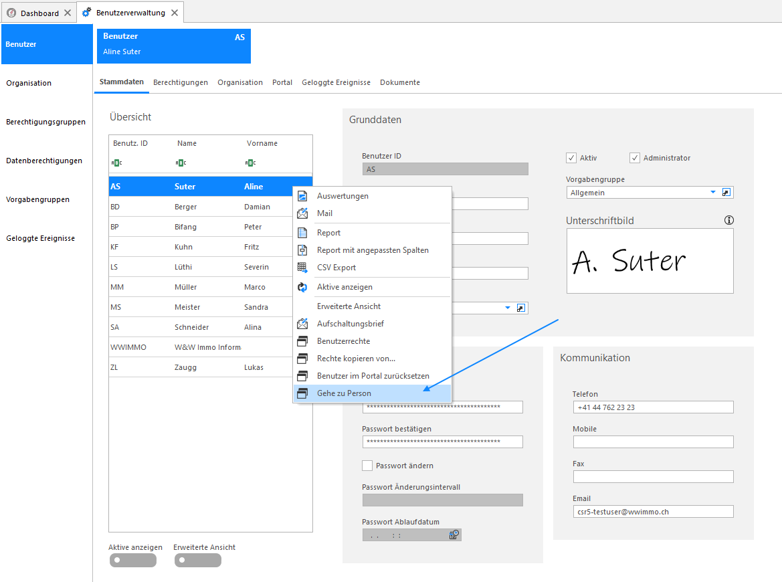Open the Portal tab
The image size is (782, 582).
(x=282, y=82)
